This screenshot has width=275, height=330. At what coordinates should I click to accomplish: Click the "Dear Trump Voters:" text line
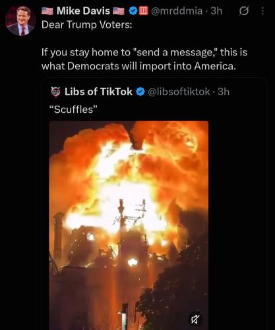86,24
